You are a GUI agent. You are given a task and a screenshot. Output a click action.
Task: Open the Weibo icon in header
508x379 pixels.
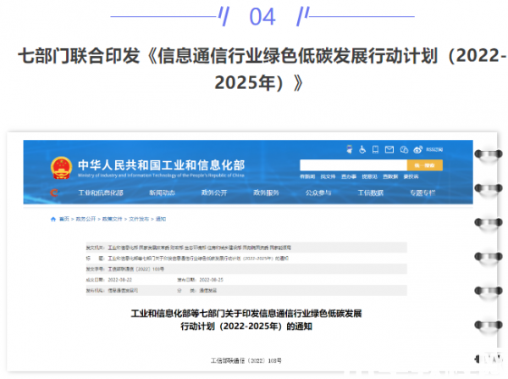coord(418,149)
